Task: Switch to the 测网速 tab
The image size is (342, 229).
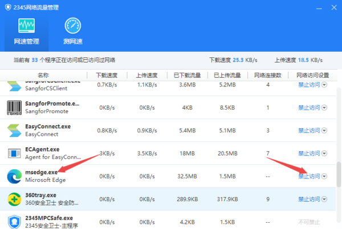Action: [73, 31]
